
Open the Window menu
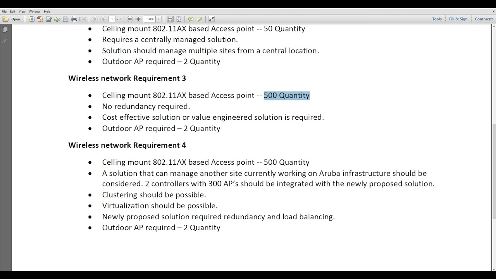coord(34,12)
